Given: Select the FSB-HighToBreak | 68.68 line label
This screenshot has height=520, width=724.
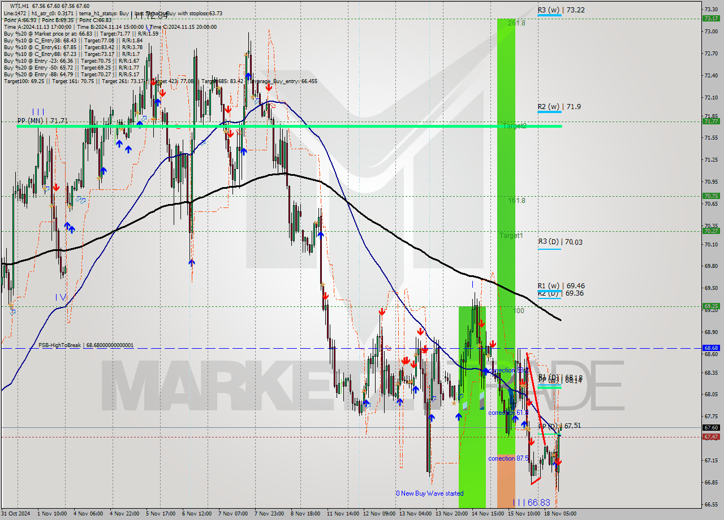Looking at the screenshot, I should pos(86,345).
